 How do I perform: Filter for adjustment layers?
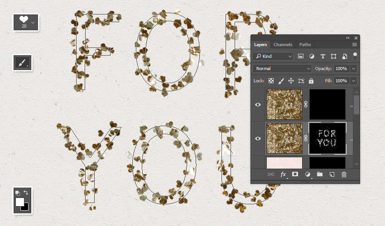pos(312,56)
